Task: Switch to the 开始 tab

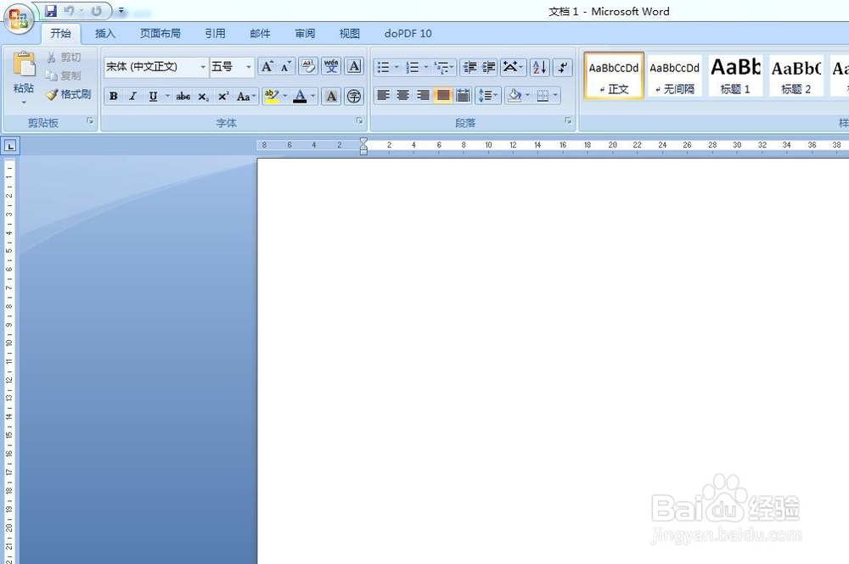Action: tap(60, 34)
